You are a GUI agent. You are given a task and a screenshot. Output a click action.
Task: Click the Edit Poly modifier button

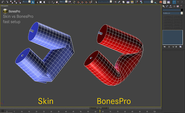[168, 19]
